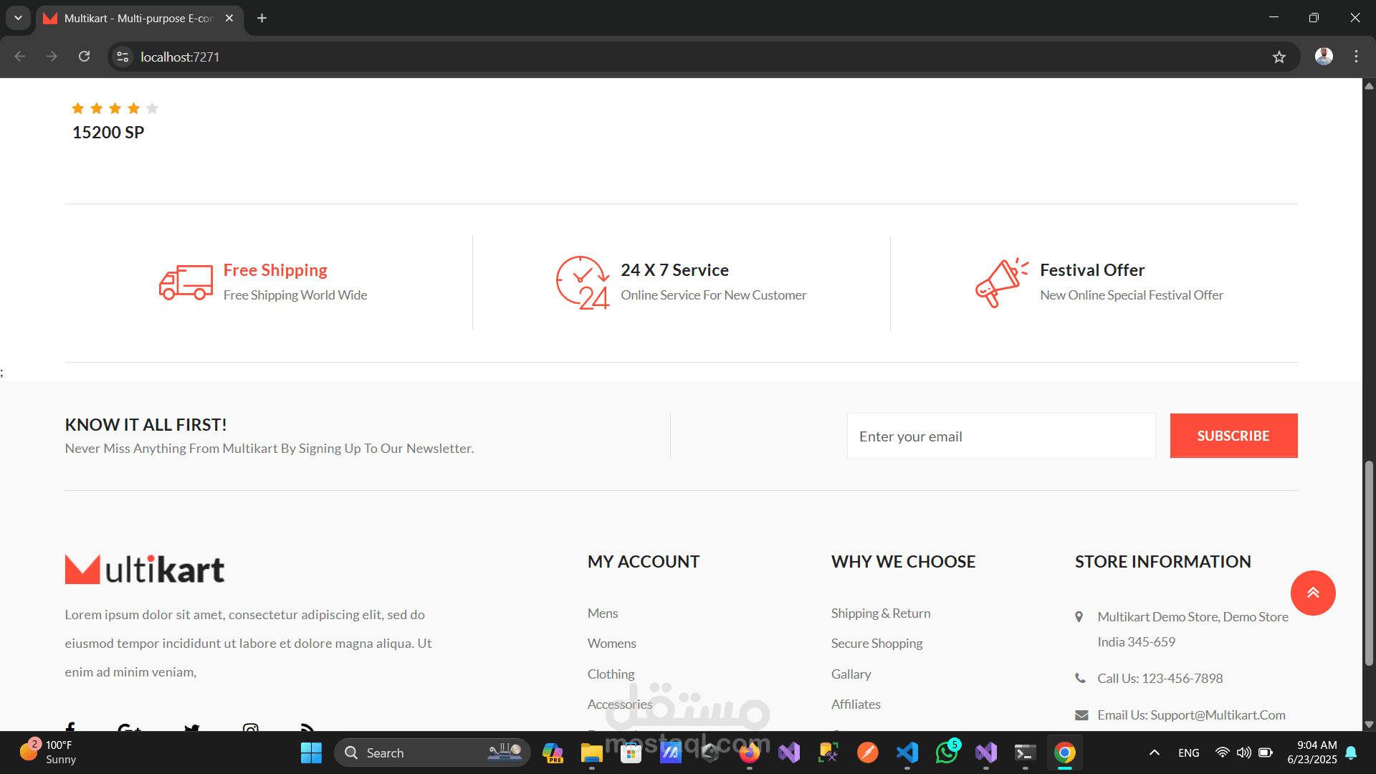
Task: Click the browser forward arrow
Action: (52, 57)
